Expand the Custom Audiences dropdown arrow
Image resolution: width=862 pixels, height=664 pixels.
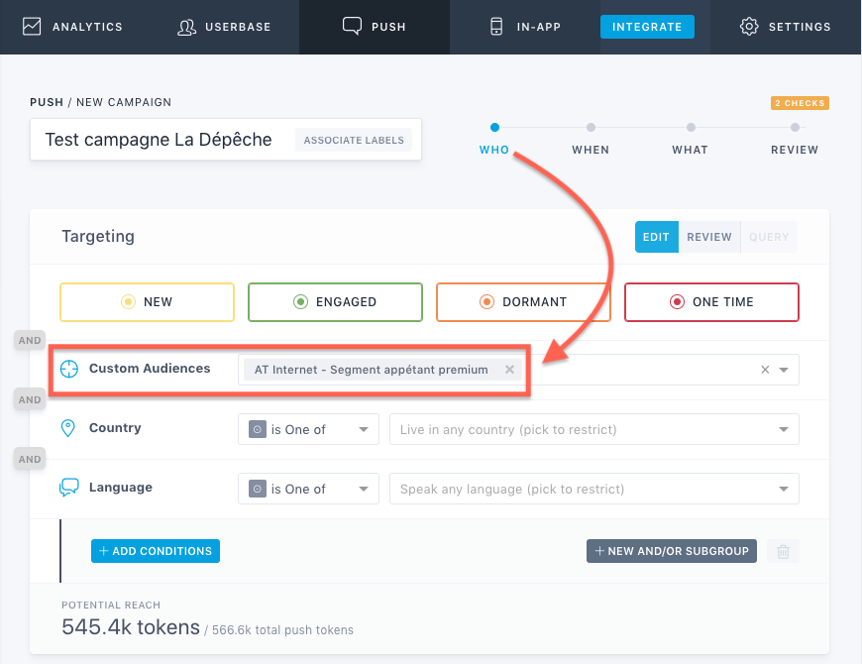(x=784, y=370)
